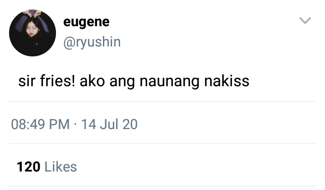This screenshot has height=190, width=325.
Task: Open the 08:49 PM timestamp
Action: tap(40, 124)
